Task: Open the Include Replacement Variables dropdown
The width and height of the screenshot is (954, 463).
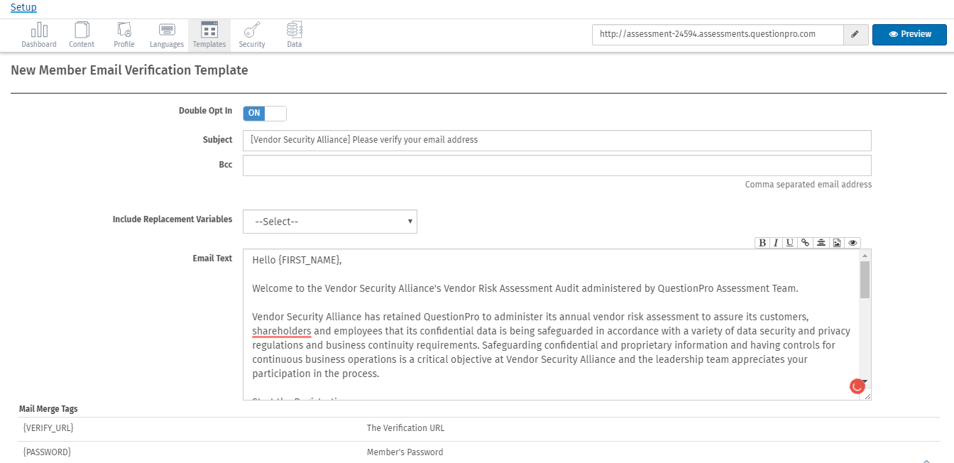Action: pos(330,222)
